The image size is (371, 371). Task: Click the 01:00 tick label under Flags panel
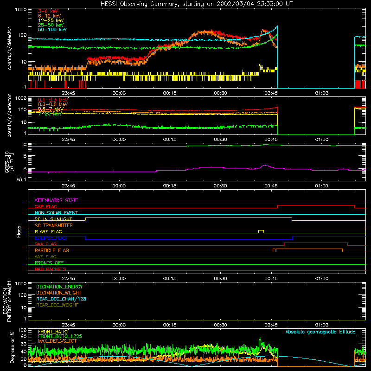pos(322,279)
